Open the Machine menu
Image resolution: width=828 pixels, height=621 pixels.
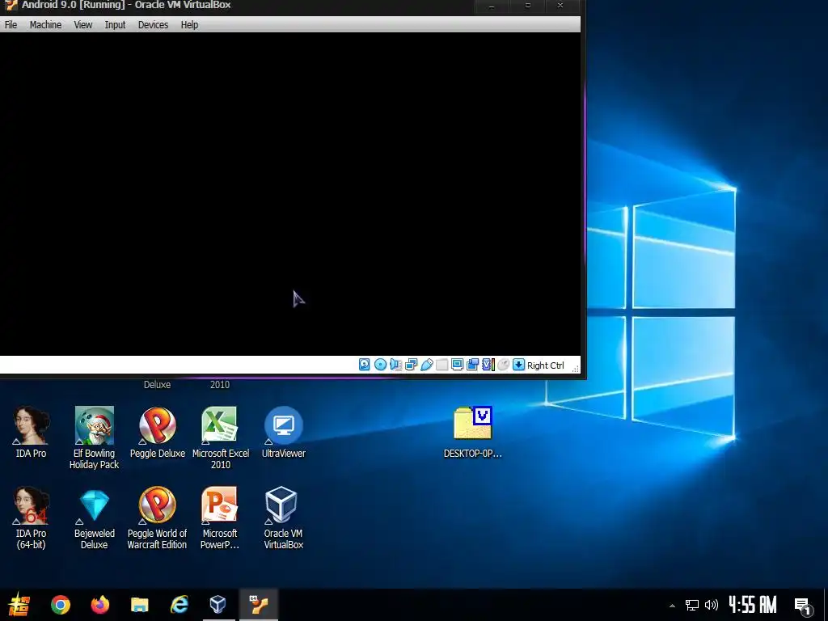45,25
